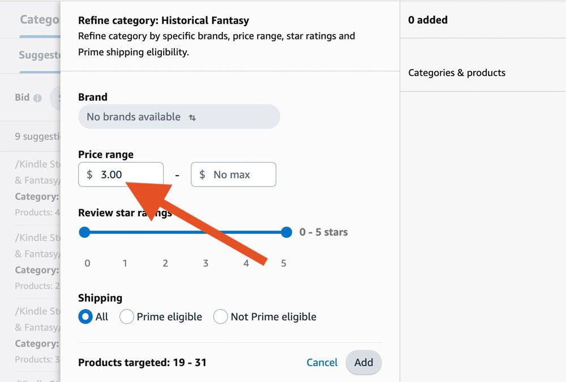This screenshot has width=566, height=382.
Task: Click Cancel to dismiss refinement
Action: [x=321, y=362]
